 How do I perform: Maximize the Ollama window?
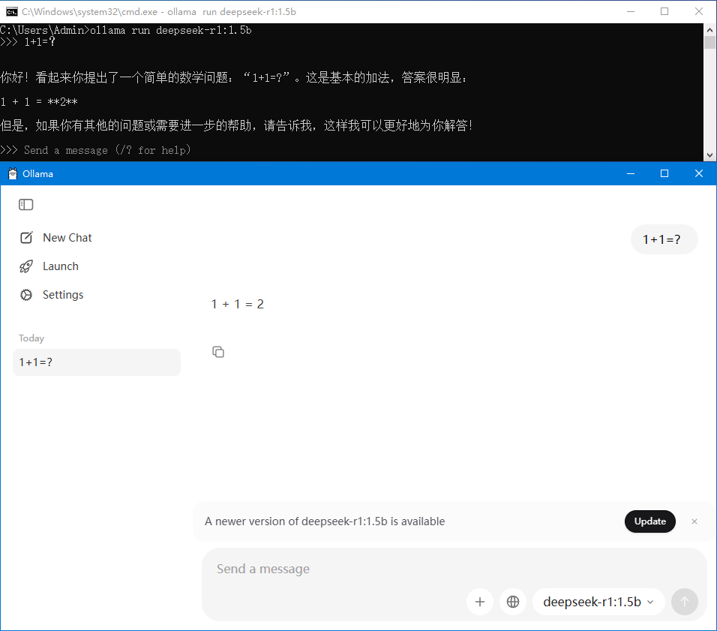tap(664, 173)
